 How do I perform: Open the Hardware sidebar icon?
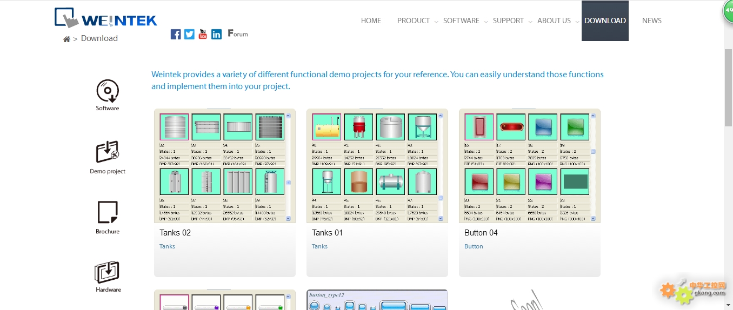click(108, 273)
